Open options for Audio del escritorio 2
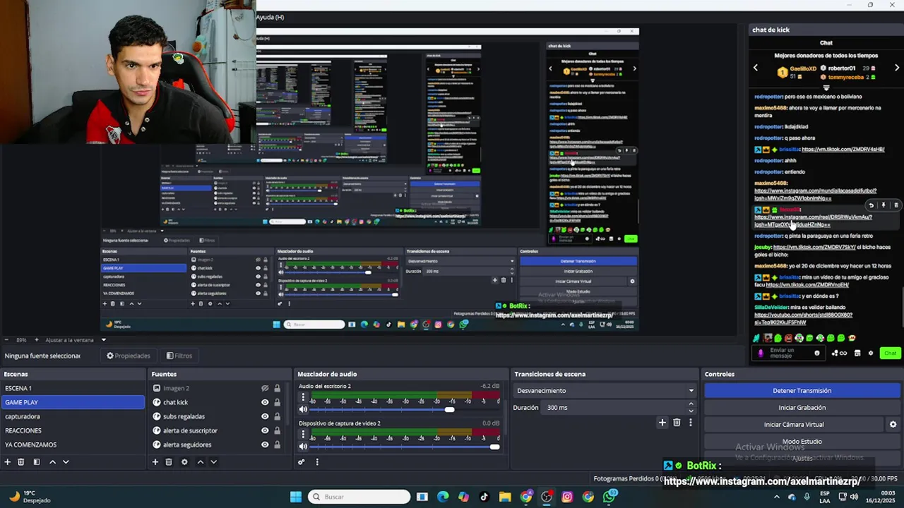Screen dimensions: 904x508 [303, 398]
